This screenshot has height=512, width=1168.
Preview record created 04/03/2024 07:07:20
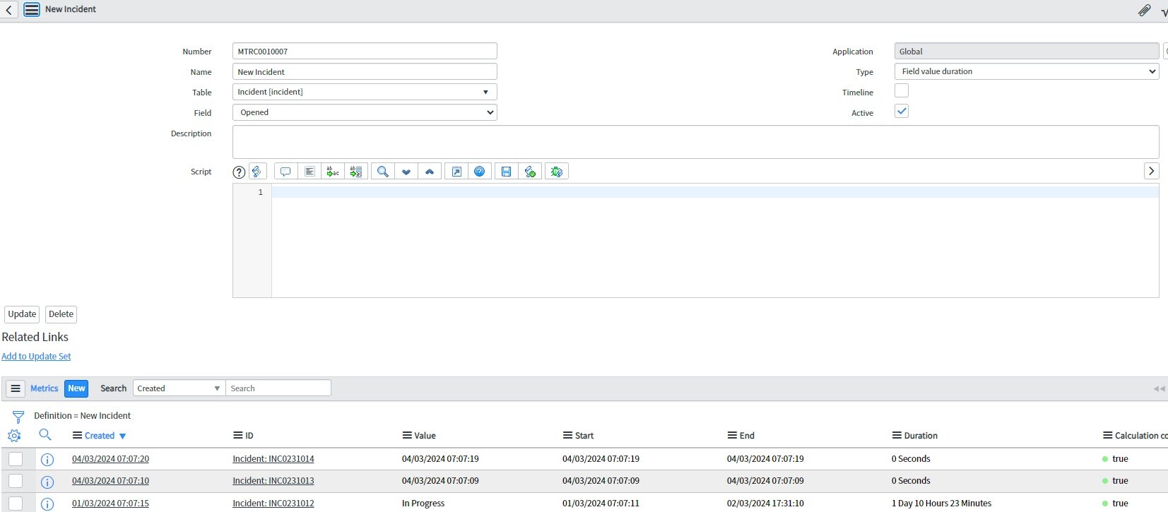pyautogui.click(x=47, y=460)
